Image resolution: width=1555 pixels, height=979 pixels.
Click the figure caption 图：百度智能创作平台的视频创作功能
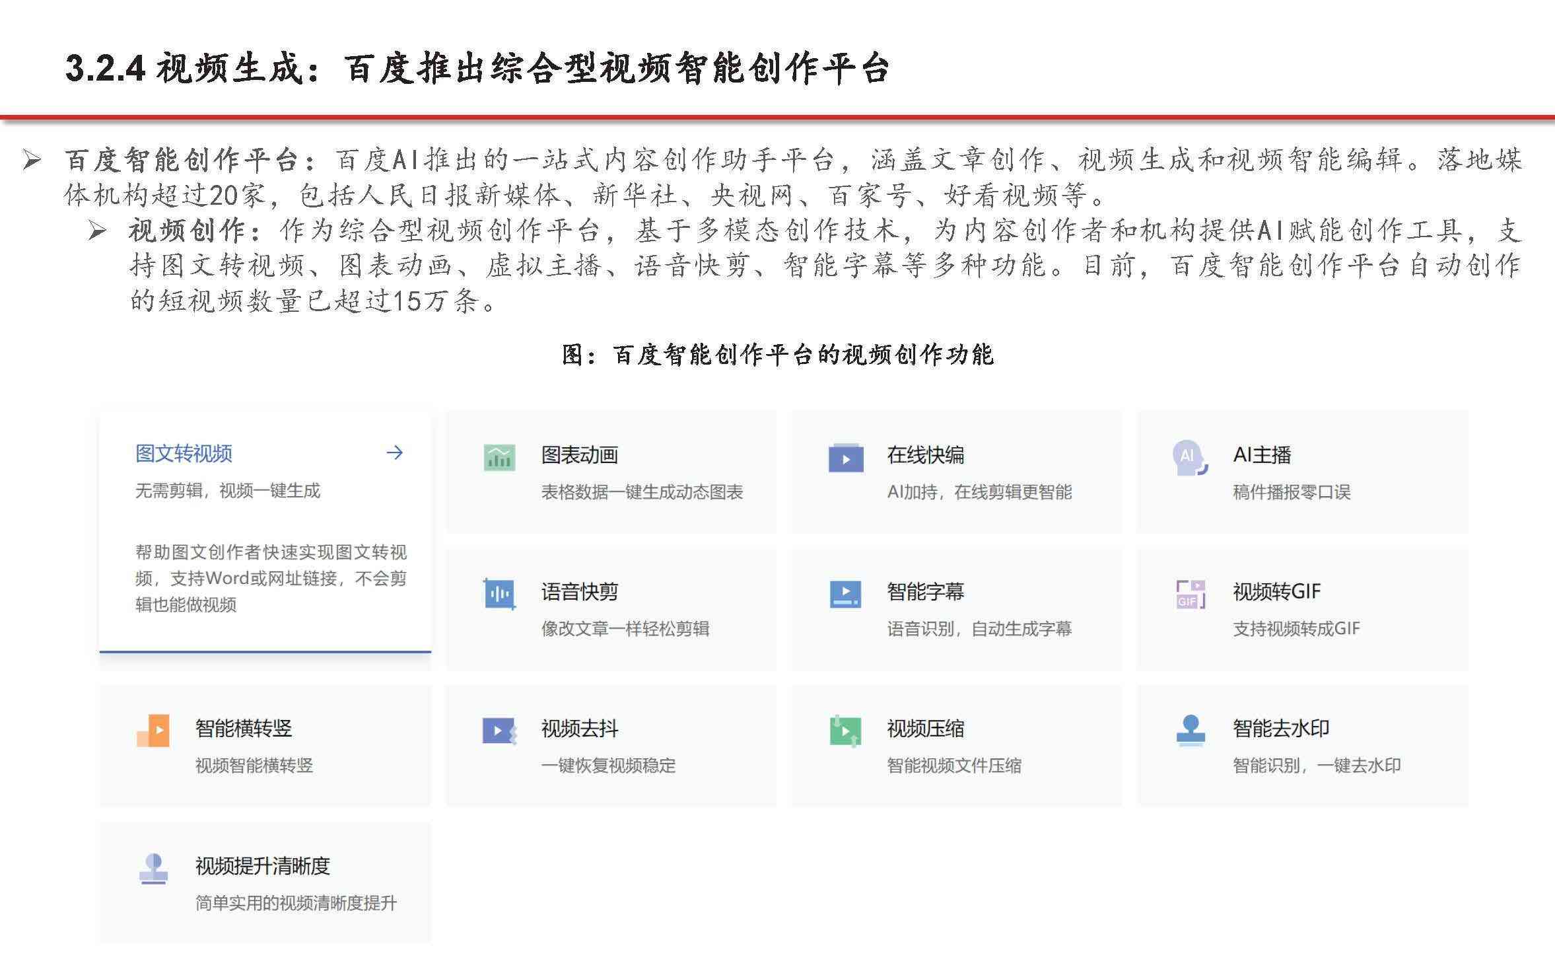click(777, 355)
